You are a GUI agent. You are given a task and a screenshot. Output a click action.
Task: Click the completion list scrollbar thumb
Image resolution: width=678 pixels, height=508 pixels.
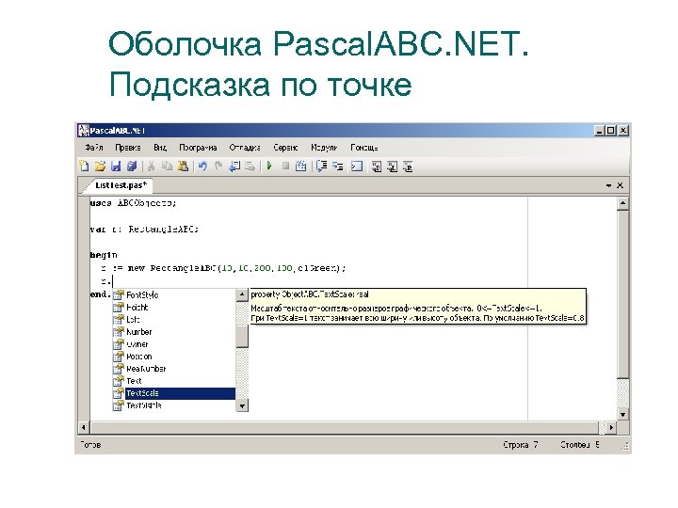point(242,336)
